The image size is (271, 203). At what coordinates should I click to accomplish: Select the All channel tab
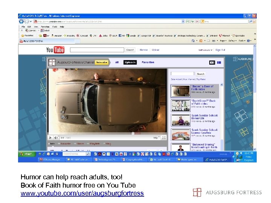pyautogui.click(x=117, y=62)
